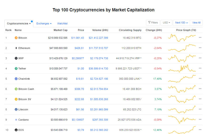Click the Ethereum logo icon
Screen dimensions: 210x134
(x=16, y=48)
